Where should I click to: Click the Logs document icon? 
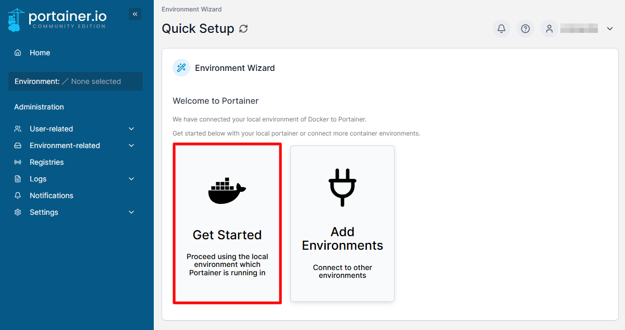pyautogui.click(x=18, y=179)
